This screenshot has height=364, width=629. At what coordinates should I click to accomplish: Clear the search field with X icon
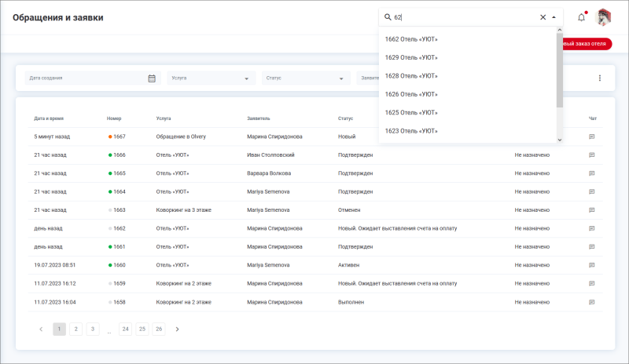point(543,17)
